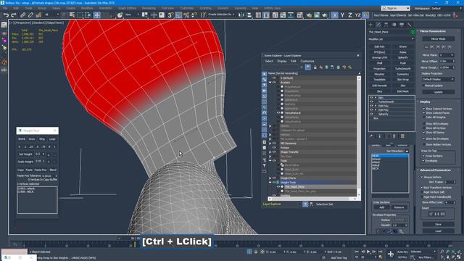
Task: Click the time slider on the timeline
Action: (135, 244)
